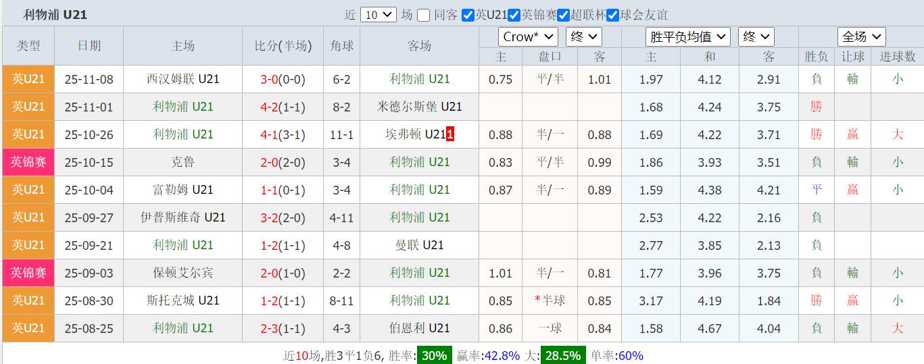The height and width of the screenshot is (364, 924).
Task: Click the 英锦赛 tag on the 25-09-03 row
Action: pyautogui.click(x=28, y=273)
